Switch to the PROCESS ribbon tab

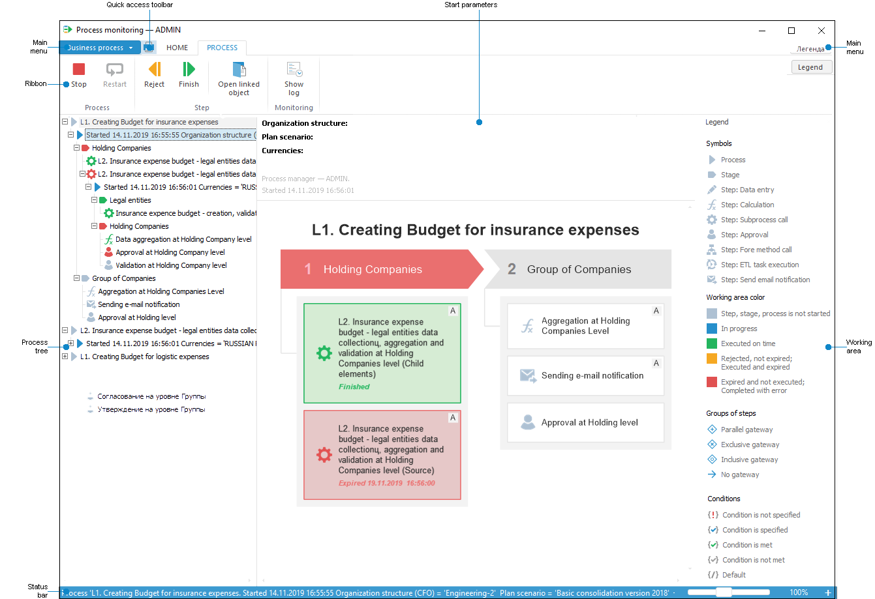pyautogui.click(x=222, y=48)
